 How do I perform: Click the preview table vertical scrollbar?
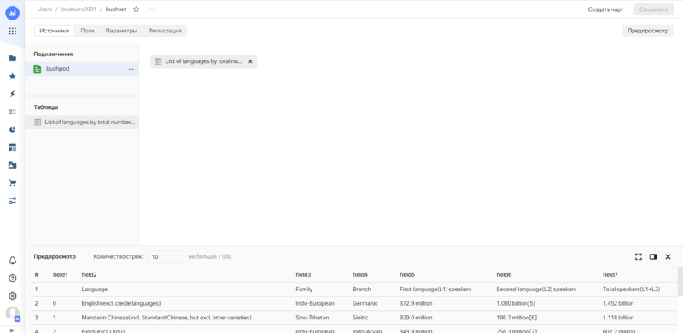680,282
